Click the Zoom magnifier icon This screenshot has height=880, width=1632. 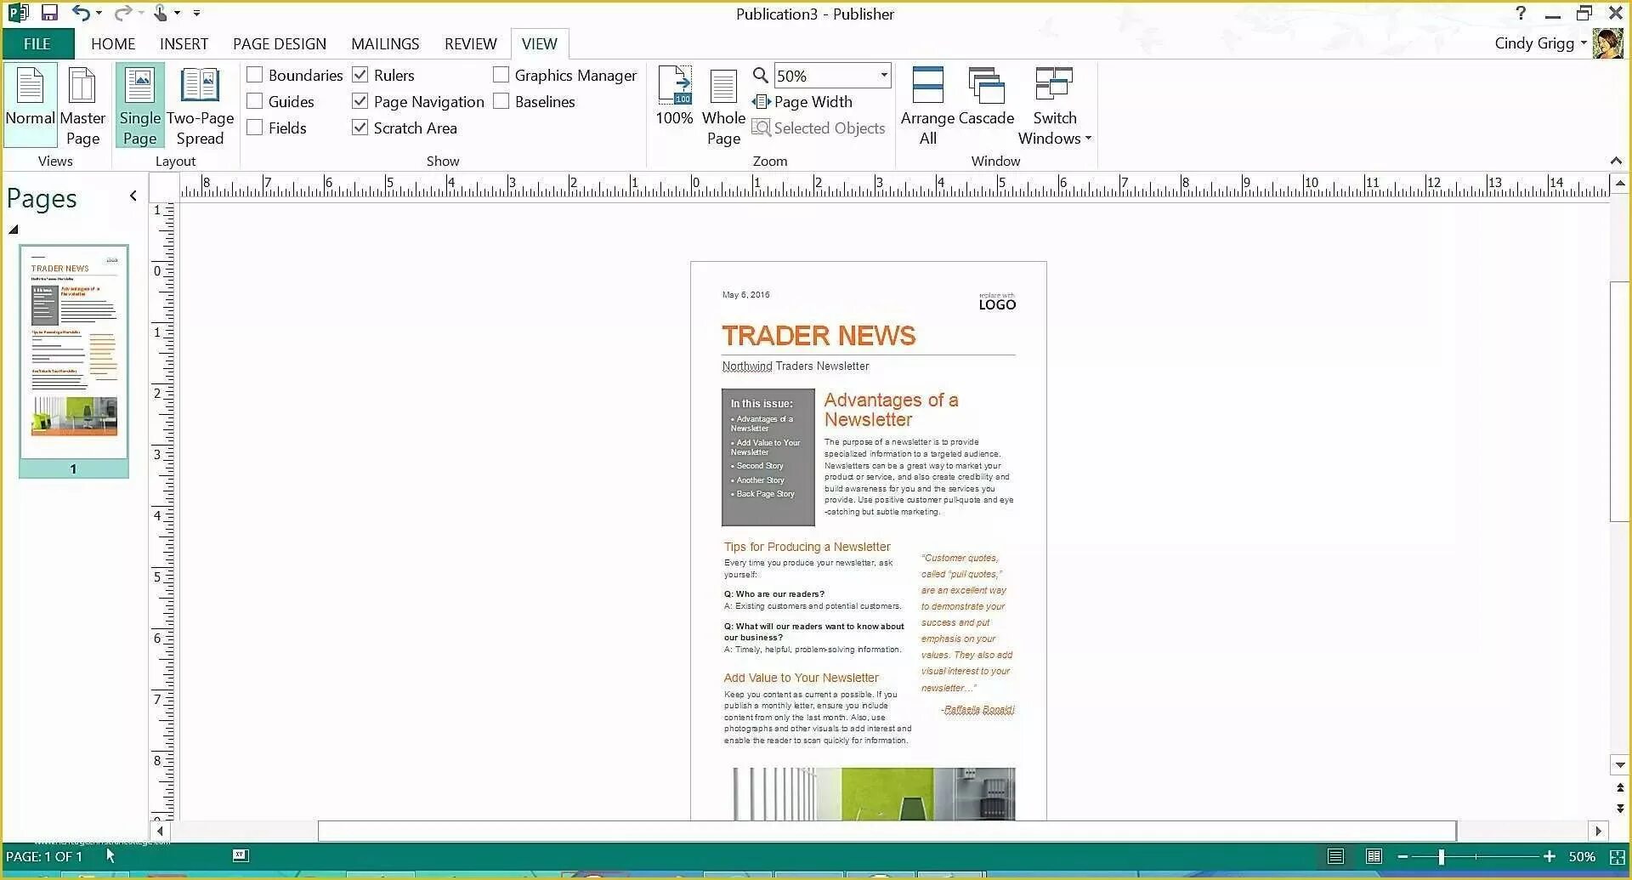tap(761, 75)
